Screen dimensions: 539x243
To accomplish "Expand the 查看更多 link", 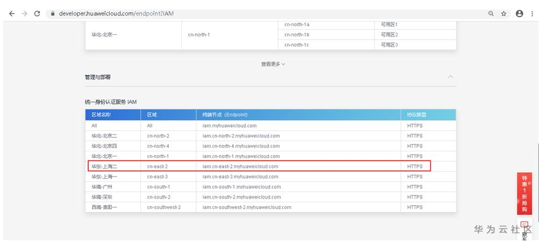I will point(273,64).
